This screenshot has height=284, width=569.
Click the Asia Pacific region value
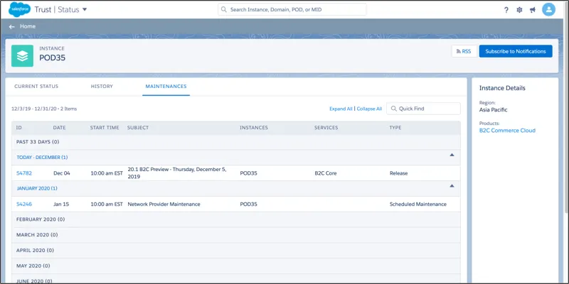(493, 110)
